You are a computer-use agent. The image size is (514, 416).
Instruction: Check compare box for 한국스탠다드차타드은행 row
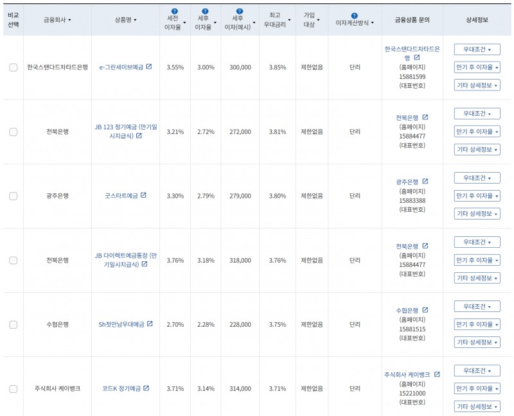click(13, 67)
